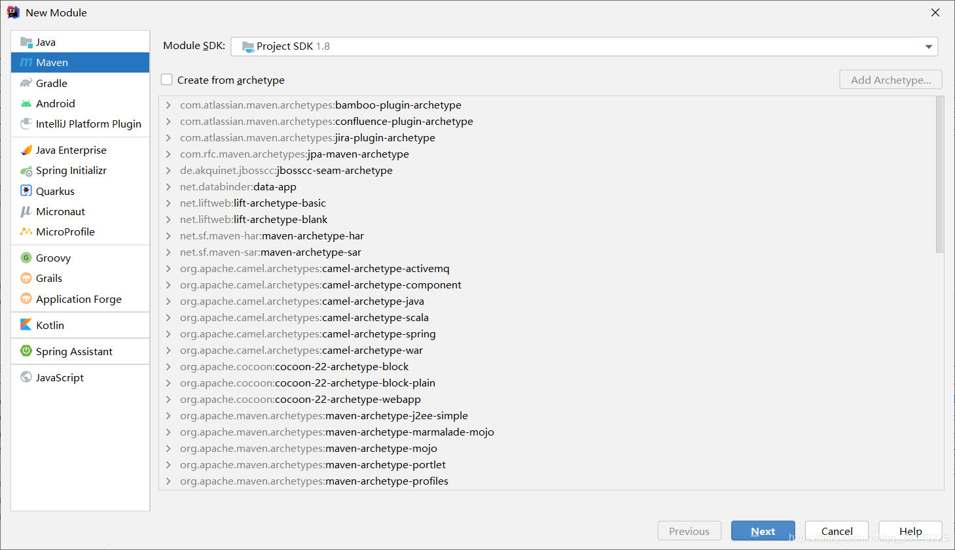The height and width of the screenshot is (550, 955).
Task: Click the Quarkus icon
Action: (x=26, y=191)
